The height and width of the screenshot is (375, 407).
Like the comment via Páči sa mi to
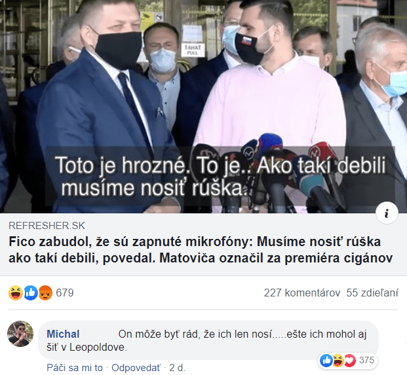point(75,368)
